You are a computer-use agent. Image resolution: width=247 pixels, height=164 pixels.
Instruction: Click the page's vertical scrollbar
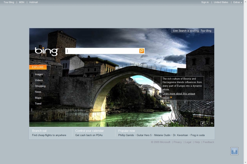click(245, 82)
